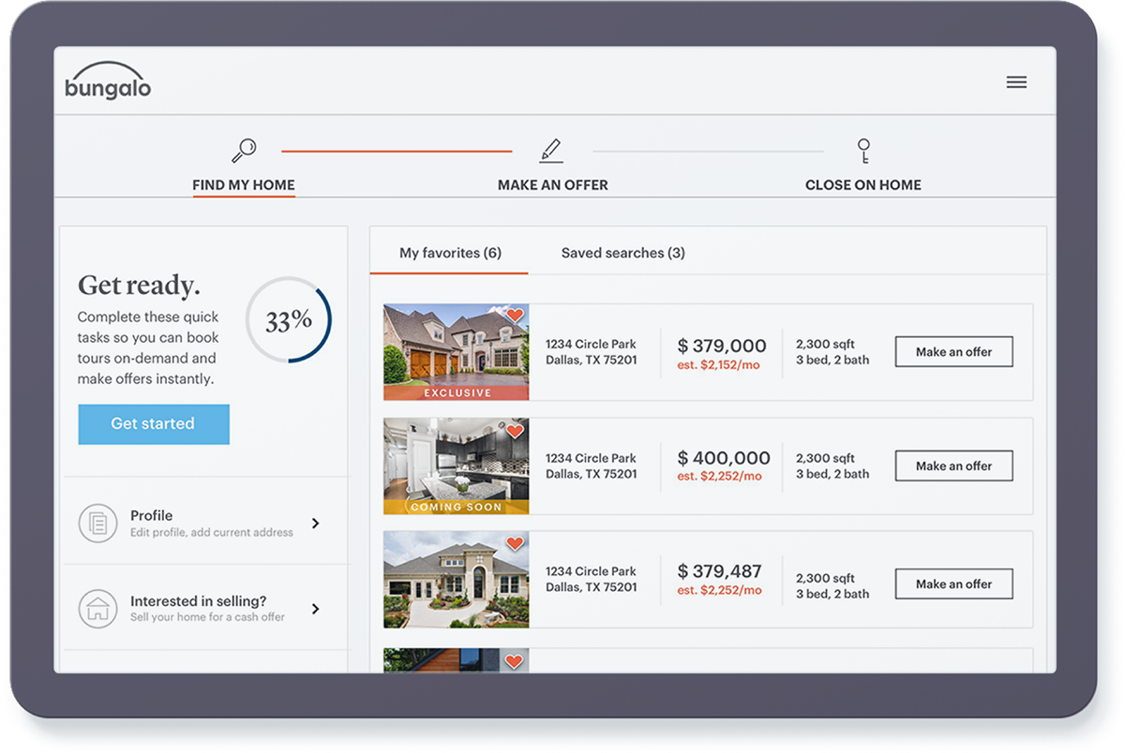Open the EXCLUSIVE brick house thumbnail

coord(456,352)
